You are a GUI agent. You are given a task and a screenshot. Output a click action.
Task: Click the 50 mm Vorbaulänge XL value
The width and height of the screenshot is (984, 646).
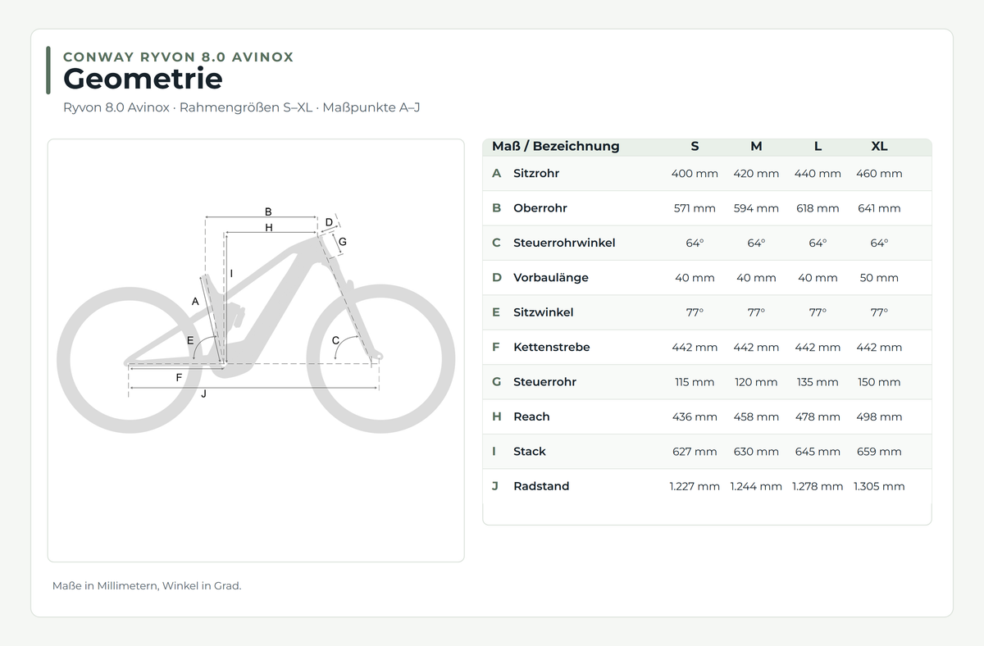click(879, 278)
